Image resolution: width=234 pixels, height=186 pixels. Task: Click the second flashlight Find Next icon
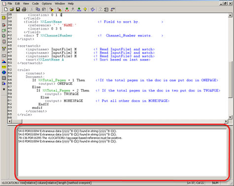(59, 9)
